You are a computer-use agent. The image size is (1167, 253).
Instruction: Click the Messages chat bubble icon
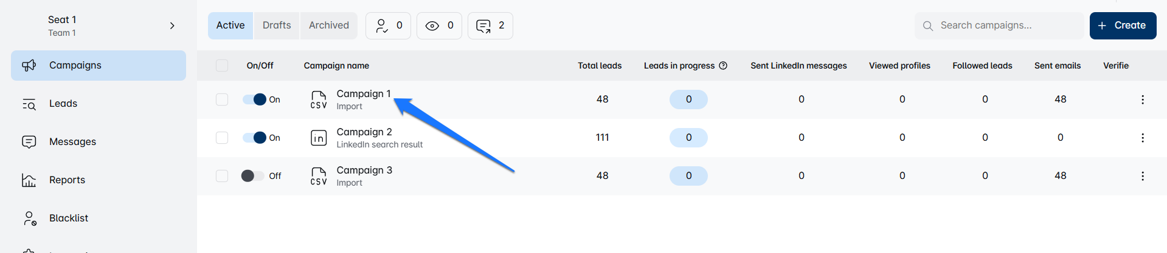[29, 142]
